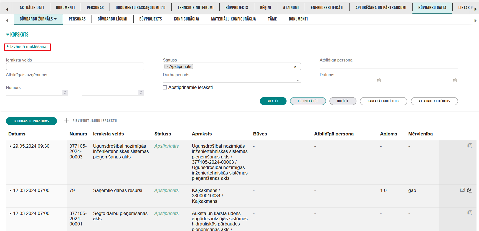Open the Darbu periods dropdown
The image size is (479, 231).
tap(298, 80)
